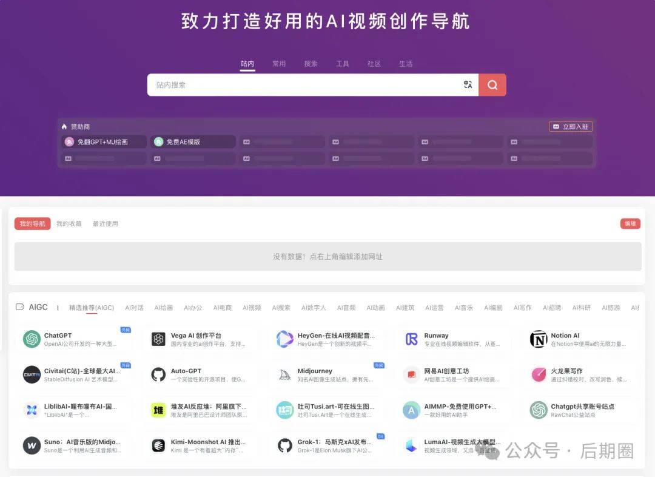Select the AI音乐 category

[464, 308]
